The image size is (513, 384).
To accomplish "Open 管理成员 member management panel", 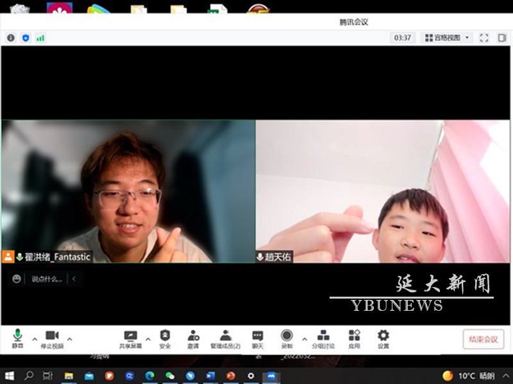I will coord(225,338).
